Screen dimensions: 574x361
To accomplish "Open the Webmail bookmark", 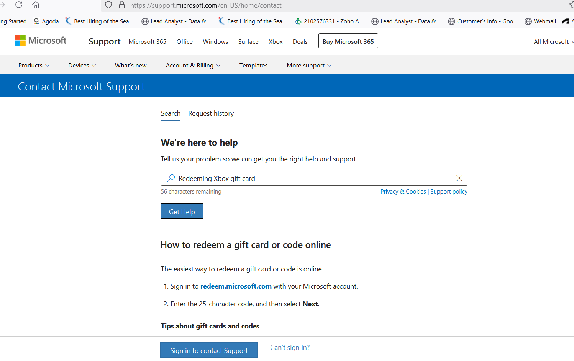I will pyautogui.click(x=540, y=21).
